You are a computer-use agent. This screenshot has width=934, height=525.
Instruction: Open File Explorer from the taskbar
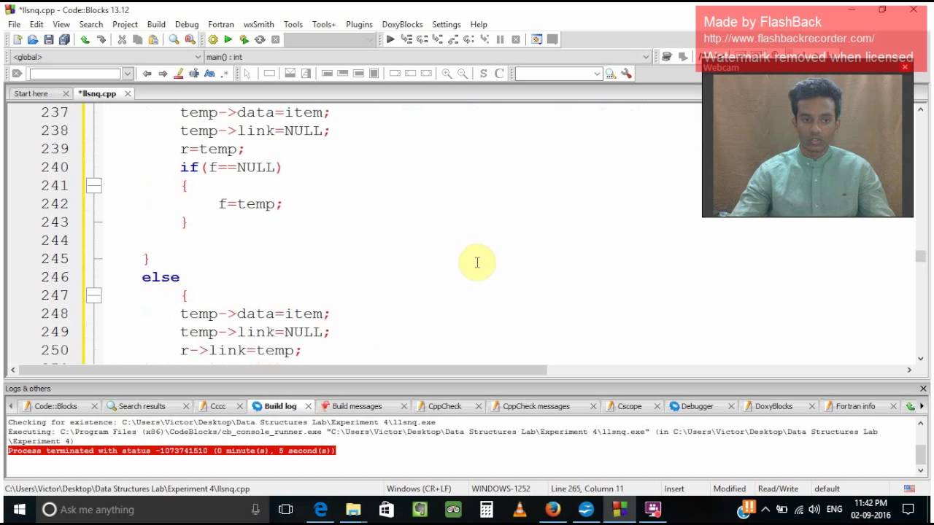pyautogui.click(x=353, y=510)
